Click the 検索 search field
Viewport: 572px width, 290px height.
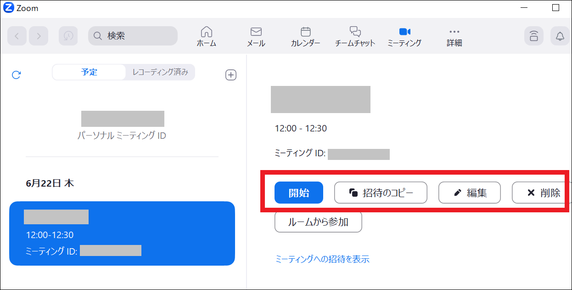pyautogui.click(x=133, y=36)
